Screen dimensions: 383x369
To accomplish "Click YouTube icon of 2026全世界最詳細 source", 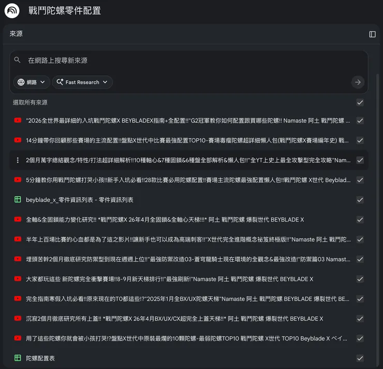I will [x=18, y=121].
